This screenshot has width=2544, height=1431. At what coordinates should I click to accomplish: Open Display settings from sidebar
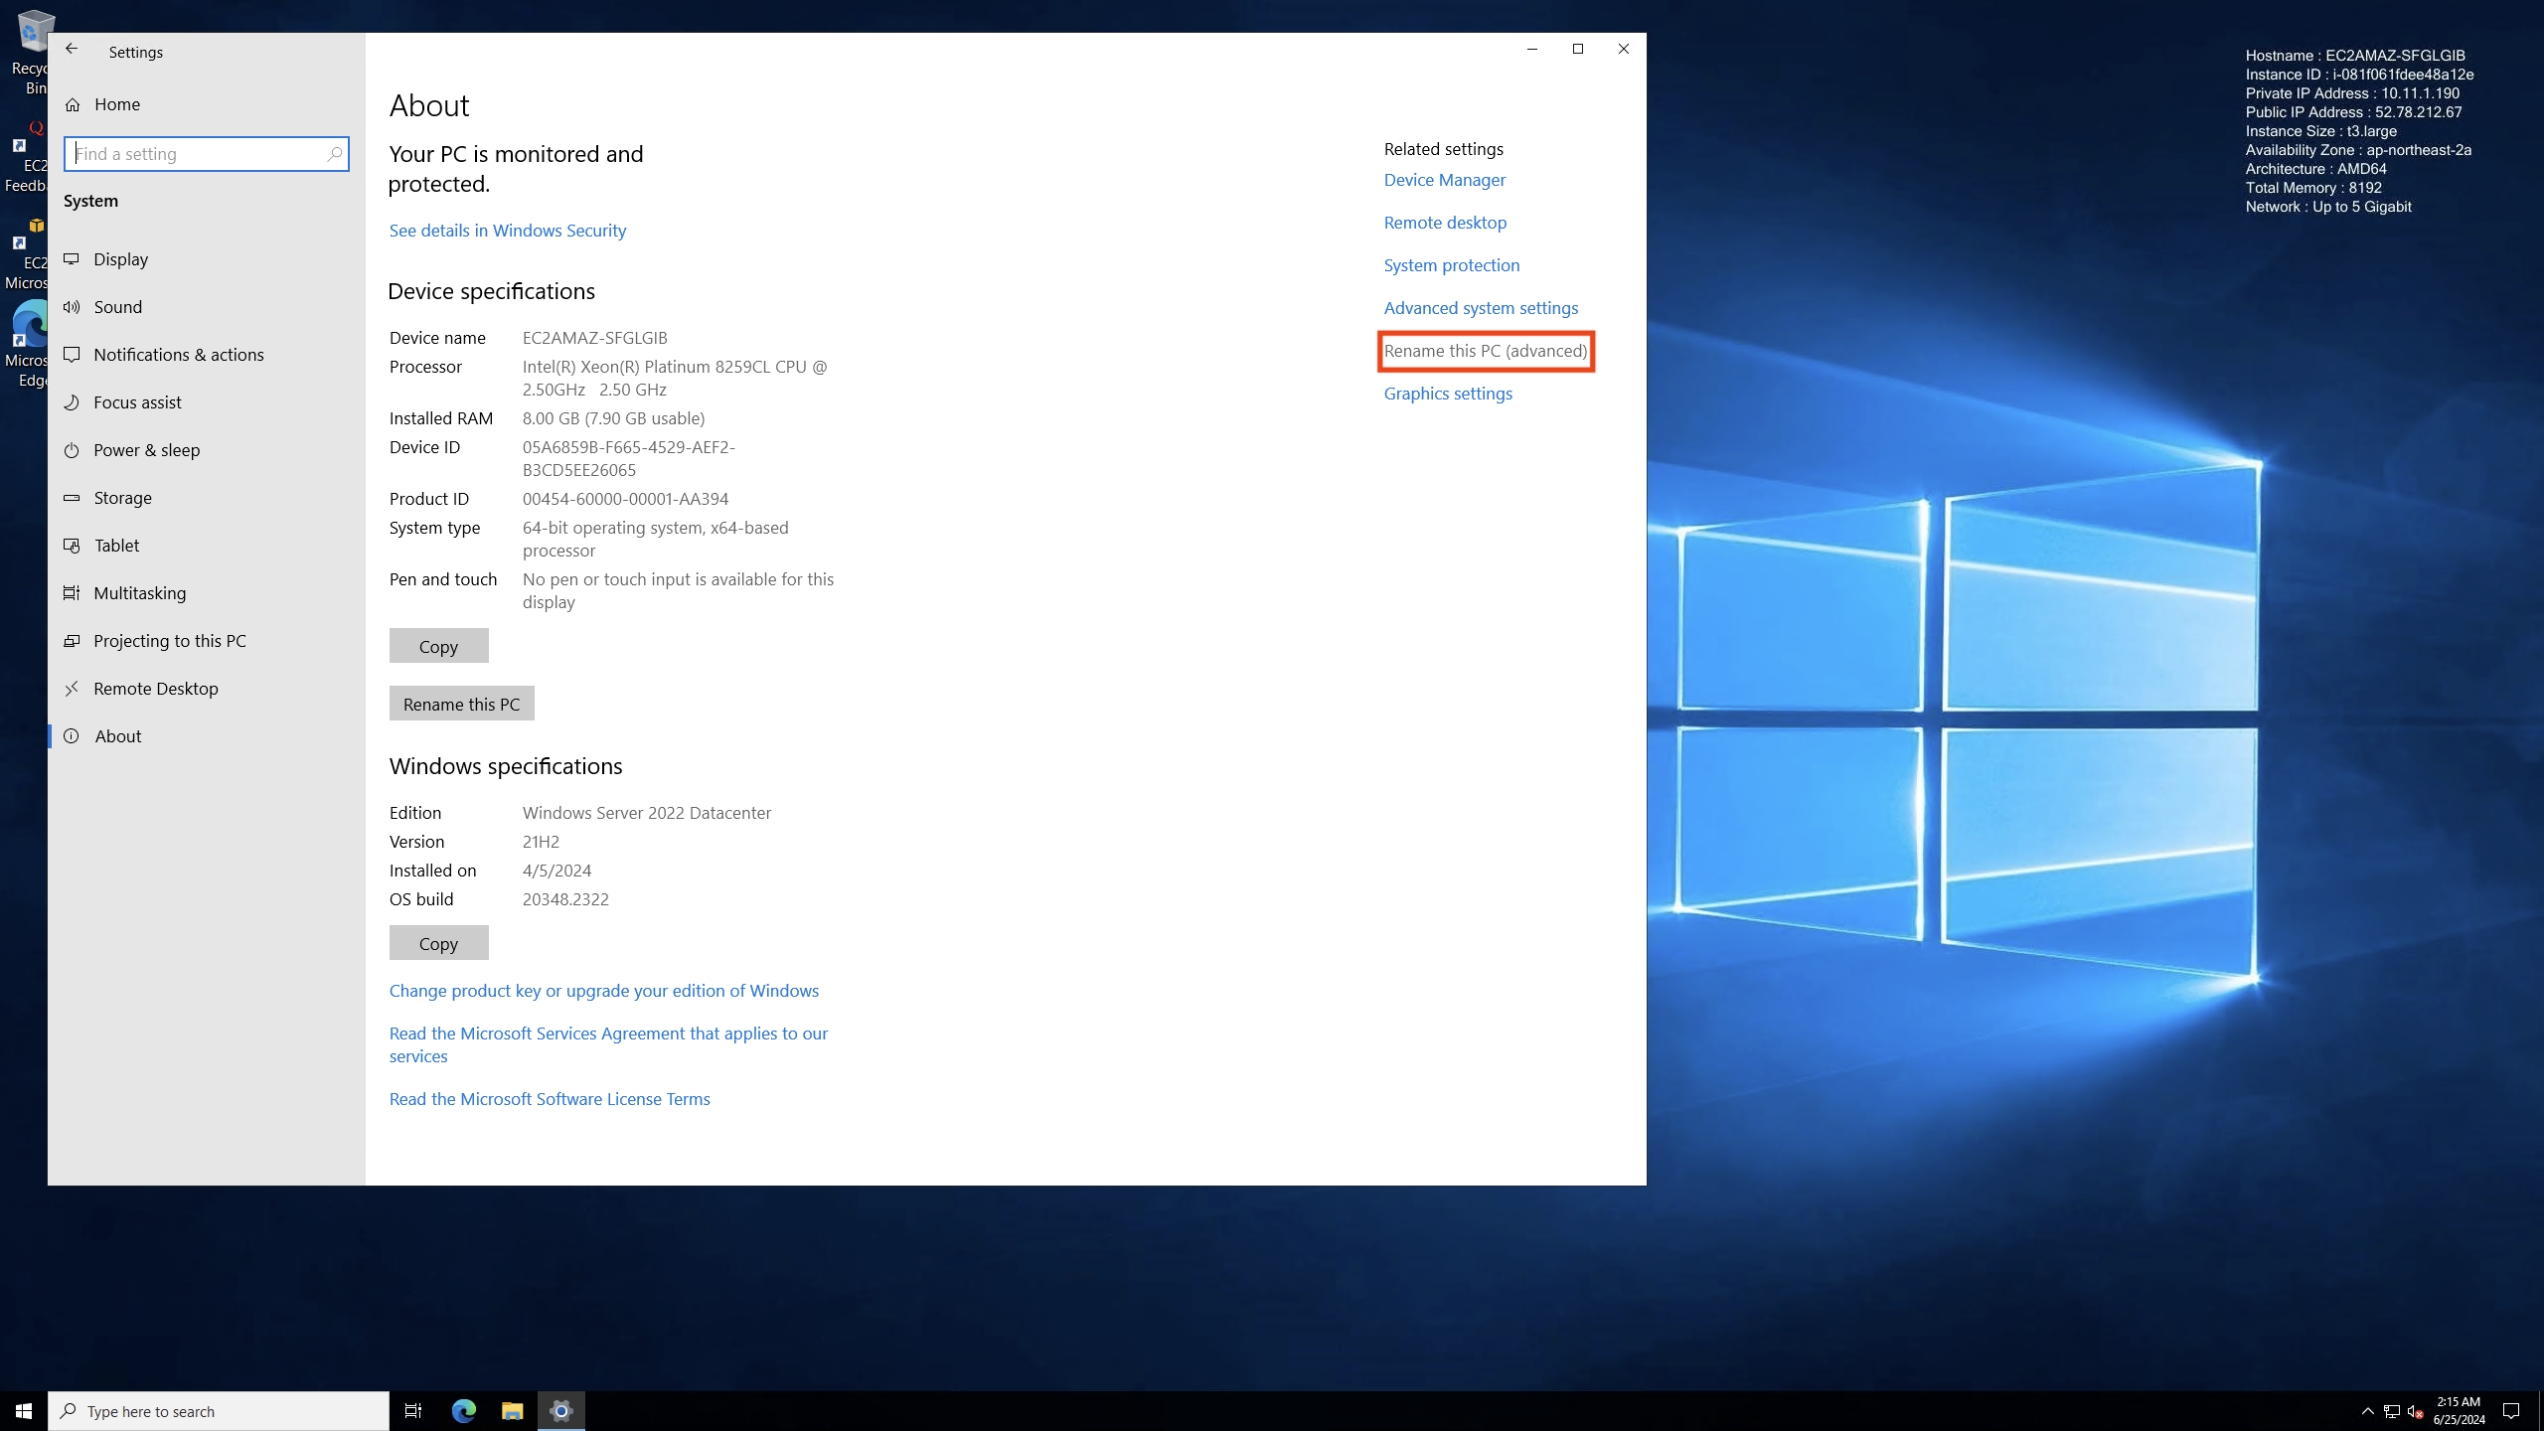click(x=120, y=259)
